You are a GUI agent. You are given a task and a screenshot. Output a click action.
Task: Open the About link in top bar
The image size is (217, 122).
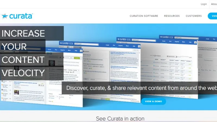[214, 4]
